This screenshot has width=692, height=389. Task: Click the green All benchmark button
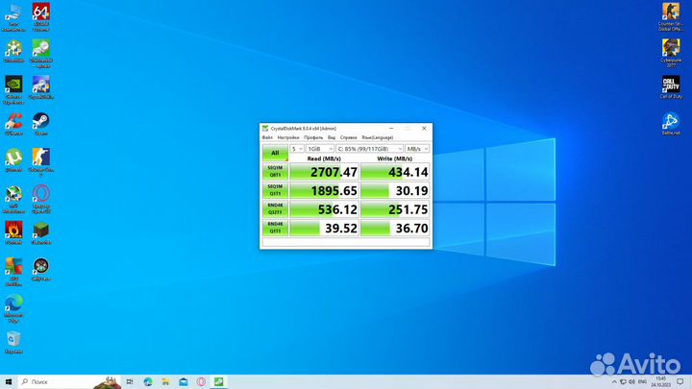pyautogui.click(x=275, y=153)
